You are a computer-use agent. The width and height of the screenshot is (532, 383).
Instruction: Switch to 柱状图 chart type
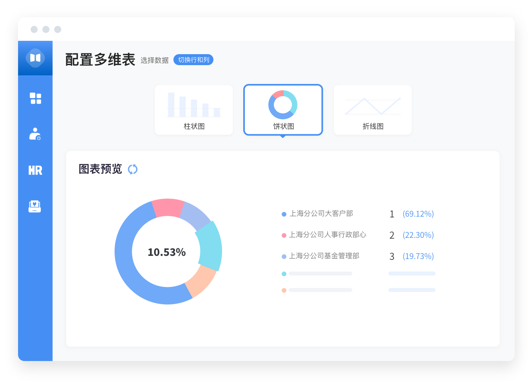pos(194,126)
